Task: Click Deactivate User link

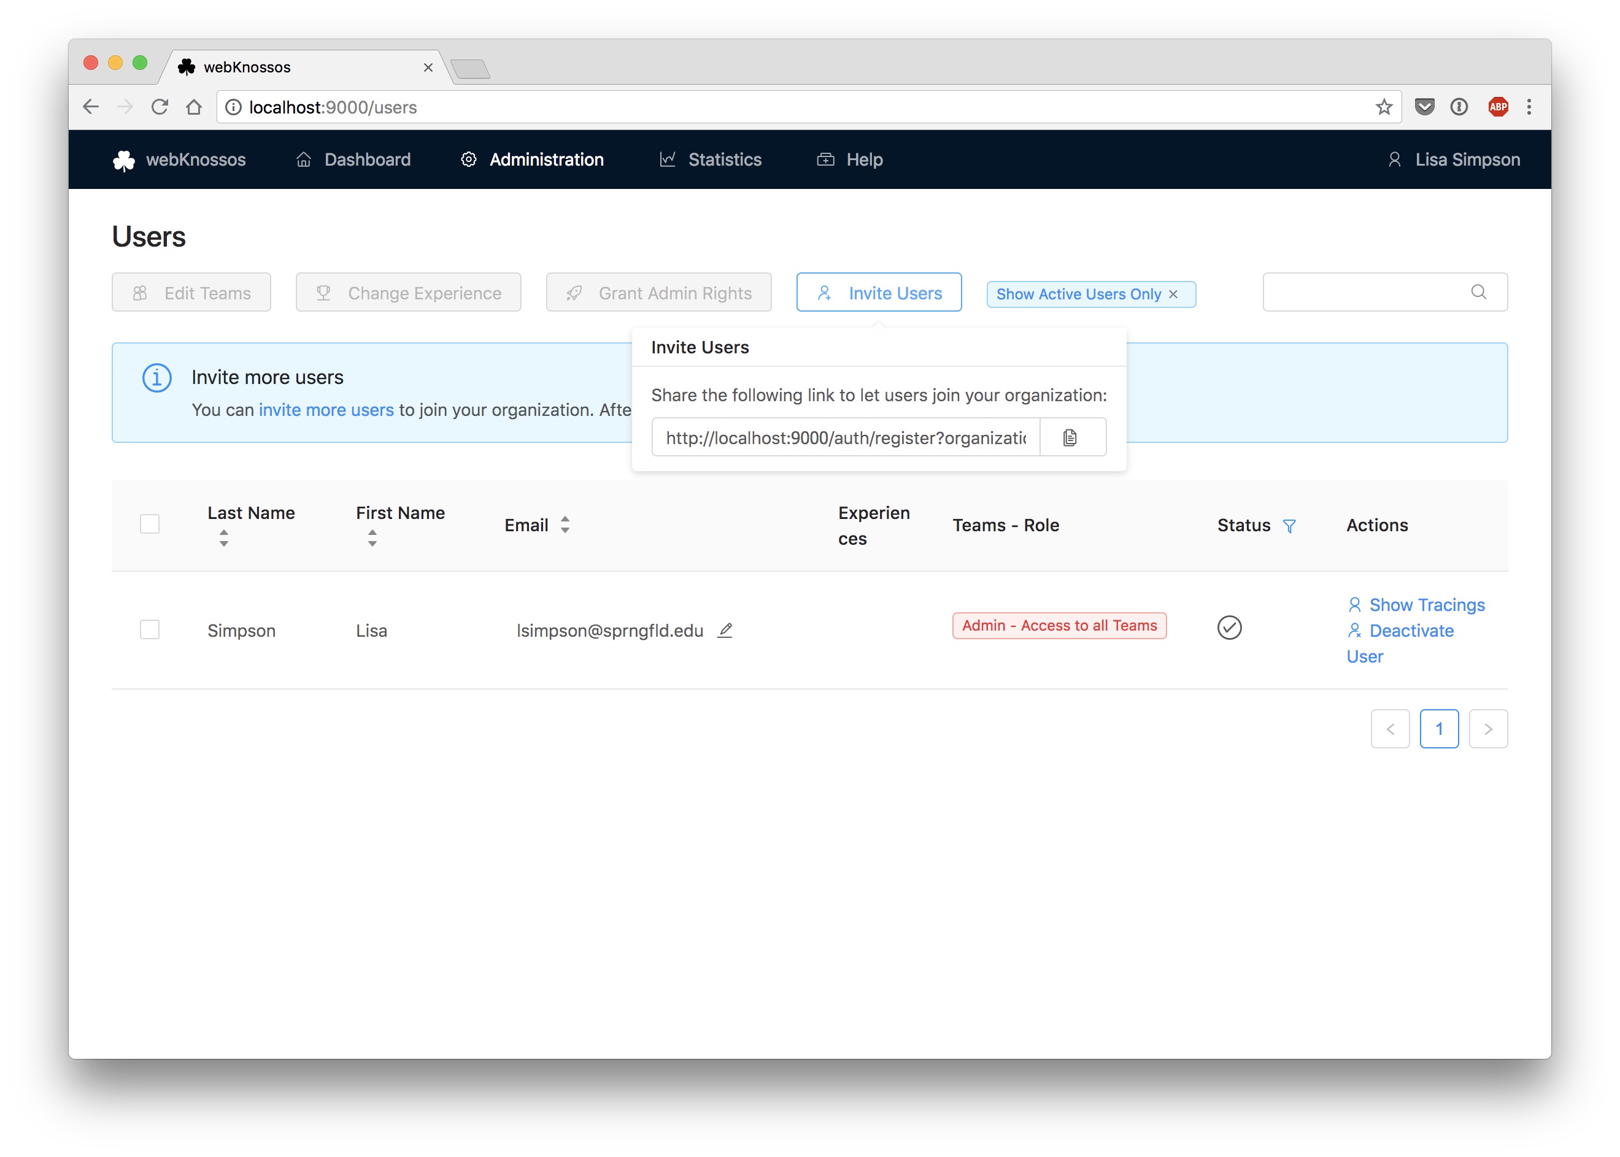Action: pyautogui.click(x=1400, y=644)
